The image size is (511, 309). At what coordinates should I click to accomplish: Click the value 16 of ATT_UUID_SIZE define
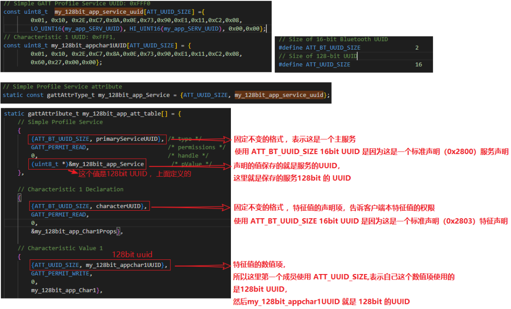coord(418,65)
